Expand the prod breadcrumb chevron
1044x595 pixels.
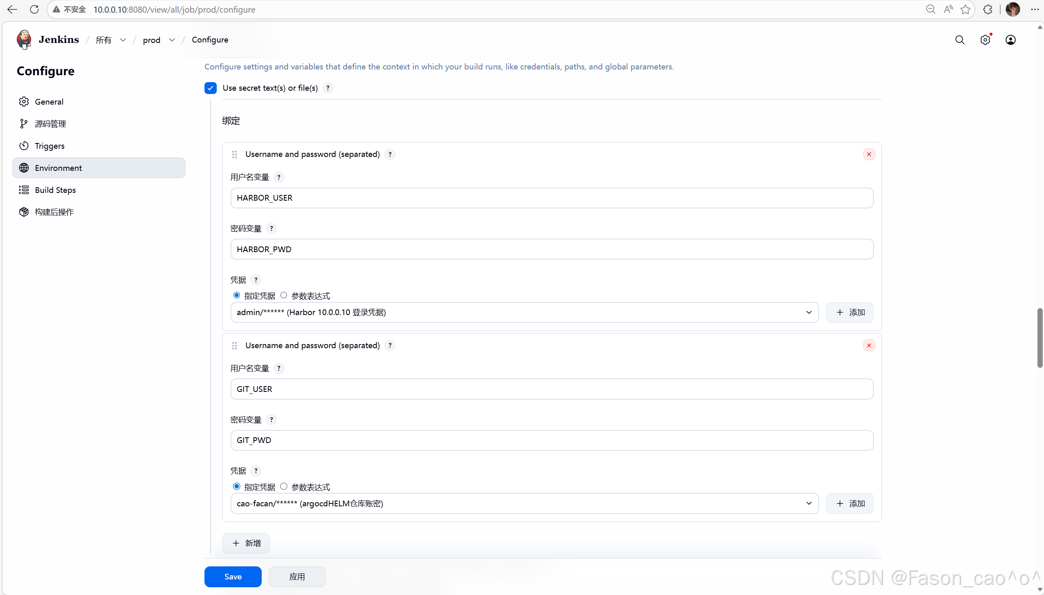coord(172,40)
